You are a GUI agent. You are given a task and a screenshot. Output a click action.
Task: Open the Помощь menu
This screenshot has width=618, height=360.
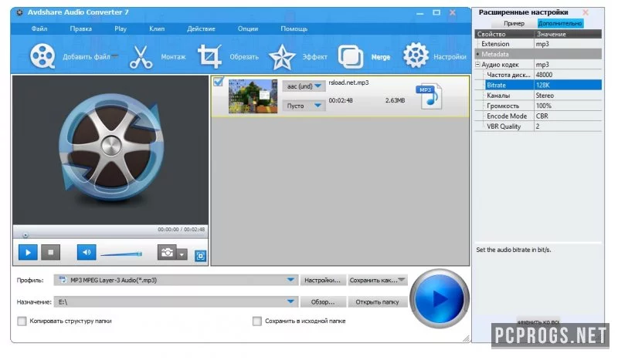(294, 29)
